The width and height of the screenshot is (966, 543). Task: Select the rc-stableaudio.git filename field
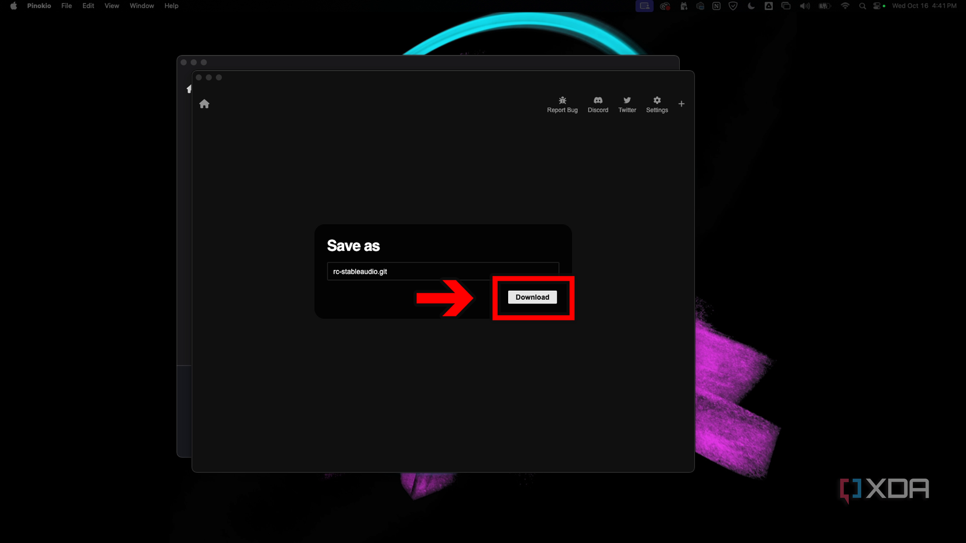pos(443,271)
